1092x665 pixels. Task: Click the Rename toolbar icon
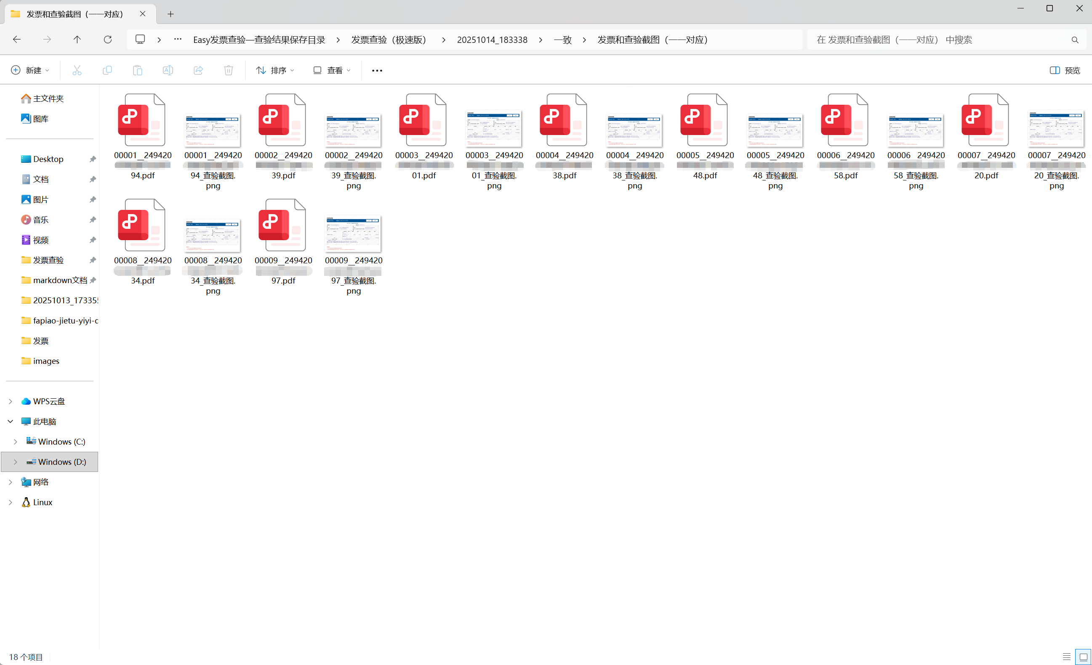coord(168,70)
